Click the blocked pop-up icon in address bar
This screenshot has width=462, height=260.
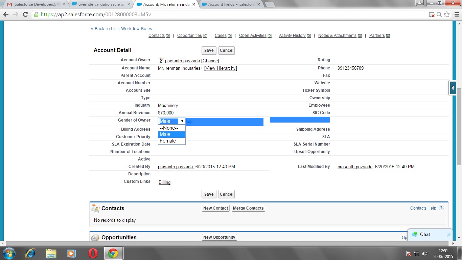432,15
